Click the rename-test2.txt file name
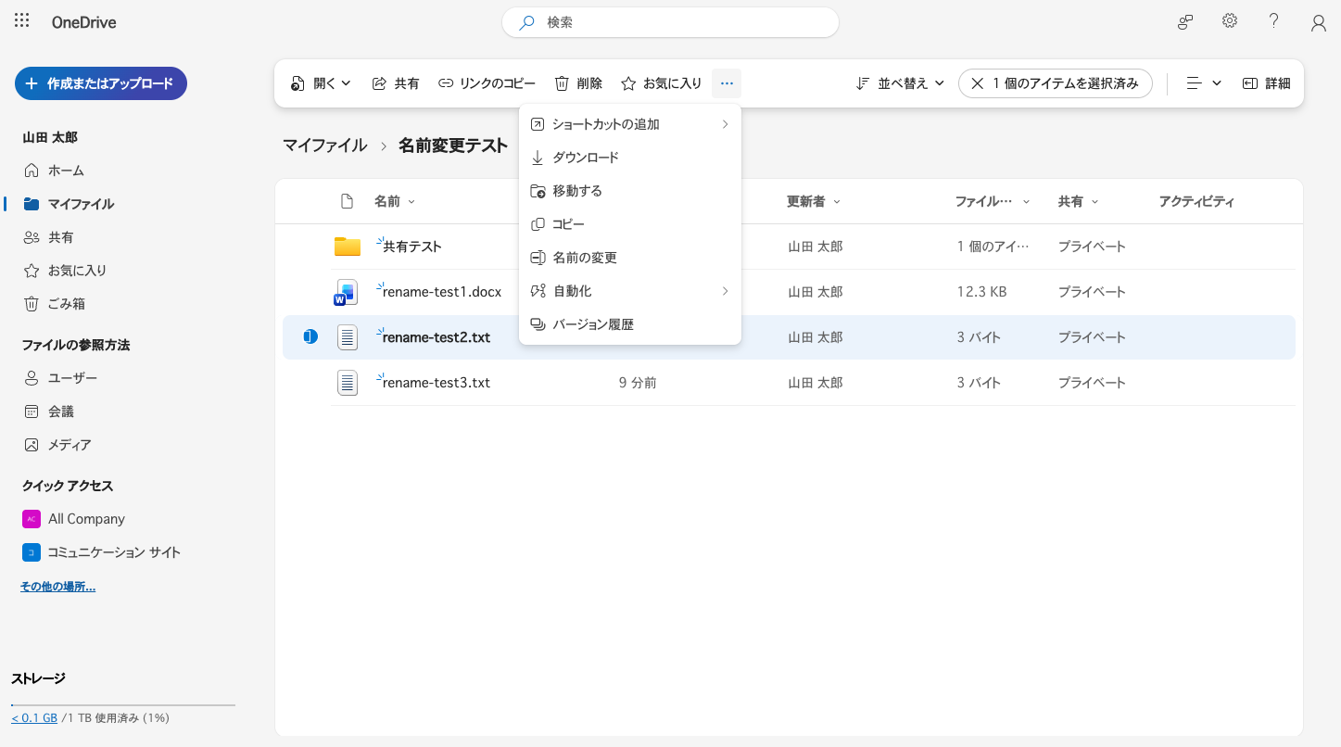The width and height of the screenshot is (1341, 747). 436,337
